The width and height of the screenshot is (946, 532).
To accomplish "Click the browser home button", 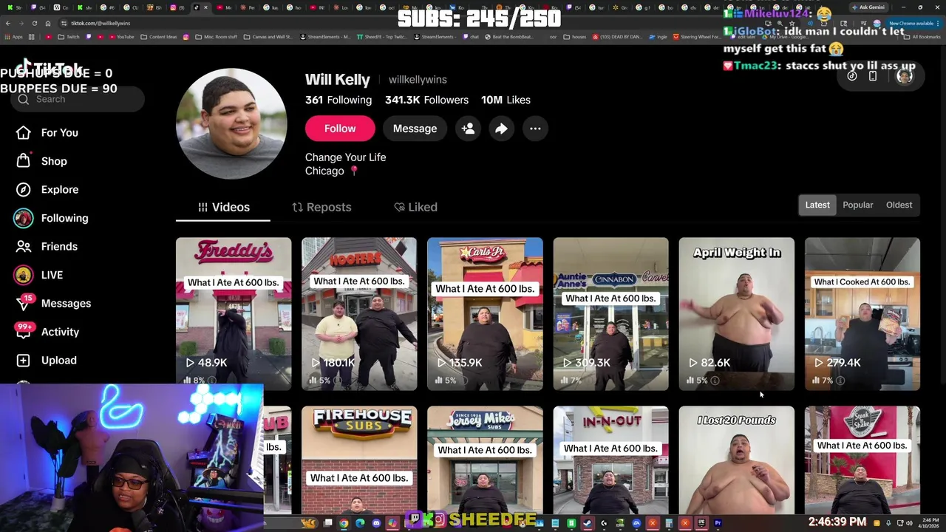I will tap(48, 24).
